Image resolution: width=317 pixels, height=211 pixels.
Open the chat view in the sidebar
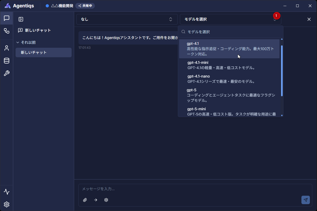point(7,18)
